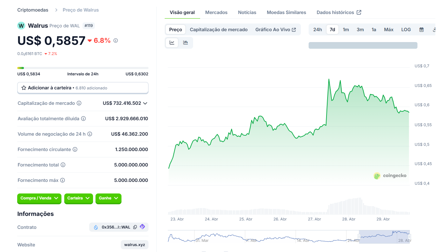Viewport: 448px width, 252px height.
Task: Select the 7d time range
Action: click(x=332, y=29)
